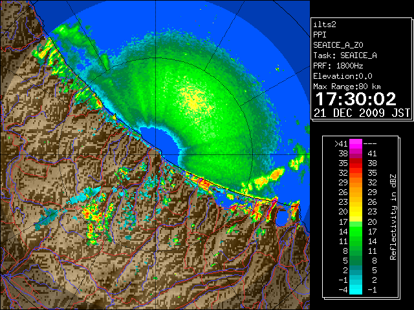Select the "---" legend upper-bound label
Screen dimensions: 414x310
tap(370, 144)
